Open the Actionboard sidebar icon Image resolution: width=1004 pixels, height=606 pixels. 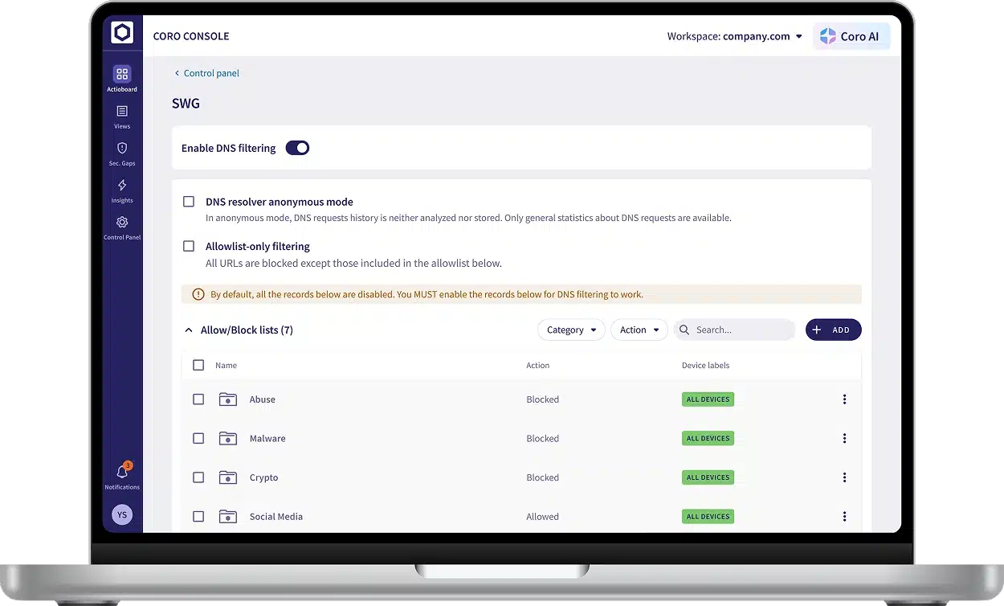[x=122, y=75]
